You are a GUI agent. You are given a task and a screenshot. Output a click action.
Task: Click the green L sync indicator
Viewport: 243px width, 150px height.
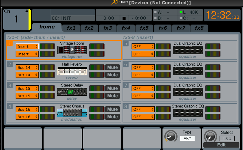tap(181, 12)
